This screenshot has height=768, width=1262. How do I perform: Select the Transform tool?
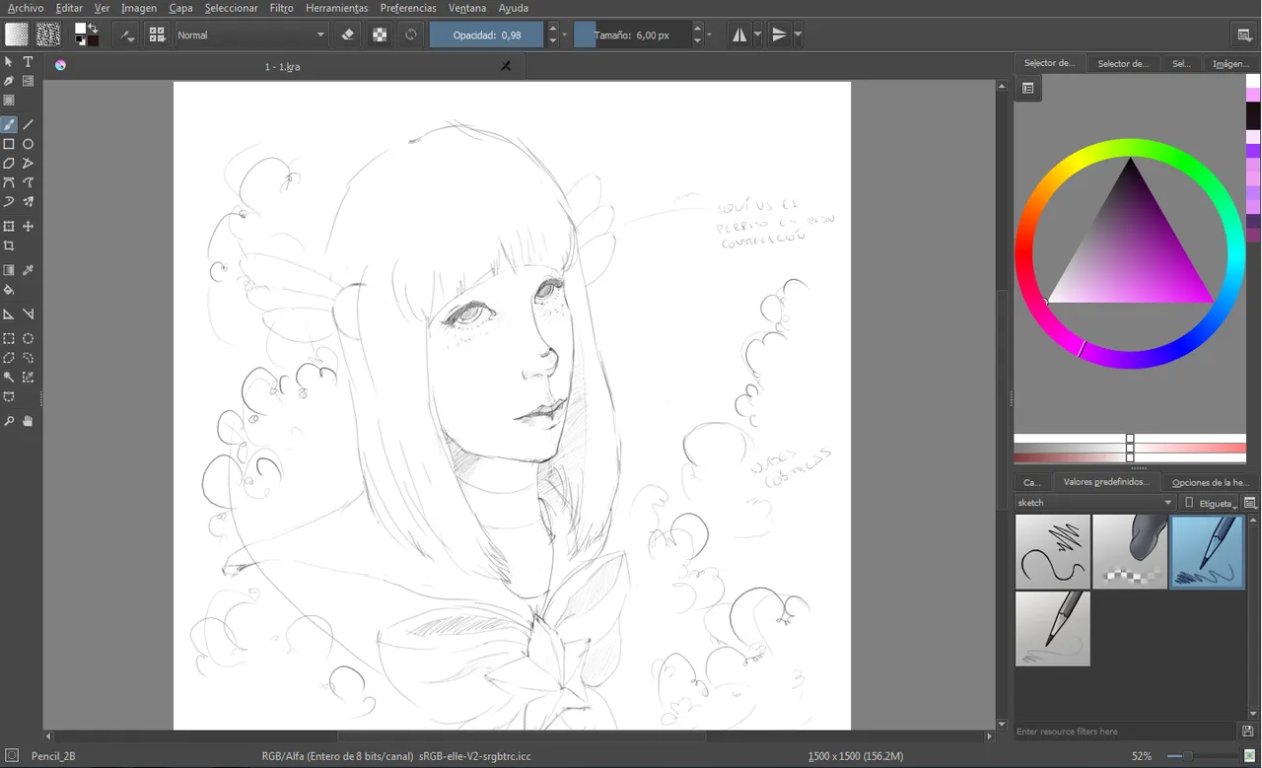coord(9,227)
